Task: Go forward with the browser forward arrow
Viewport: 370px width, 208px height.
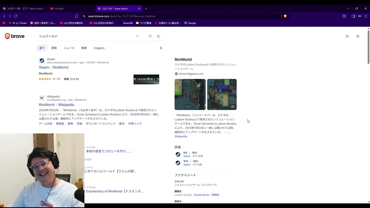Action: pos(10,16)
